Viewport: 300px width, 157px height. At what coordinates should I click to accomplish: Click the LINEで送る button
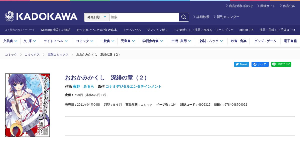click(281, 64)
